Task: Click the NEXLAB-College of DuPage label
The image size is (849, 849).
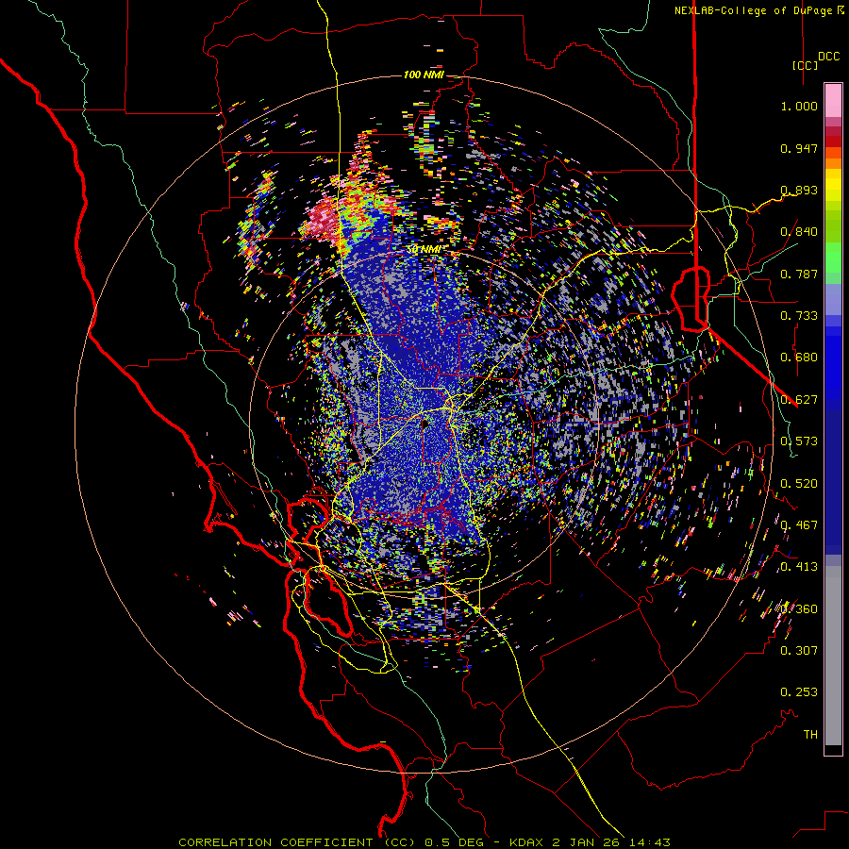Action: pyautogui.click(x=758, y=10)
